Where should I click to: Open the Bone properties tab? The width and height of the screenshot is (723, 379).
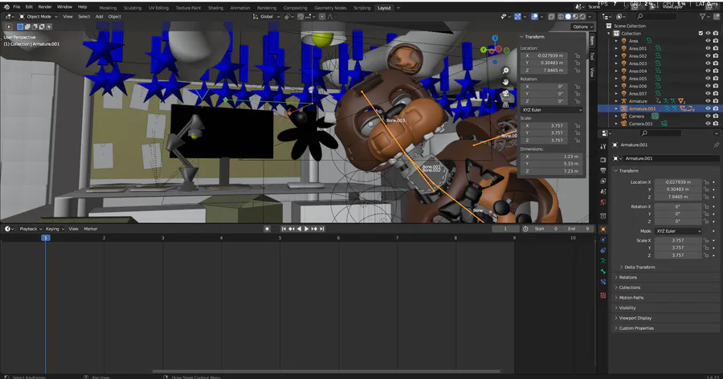pos(603,271)
